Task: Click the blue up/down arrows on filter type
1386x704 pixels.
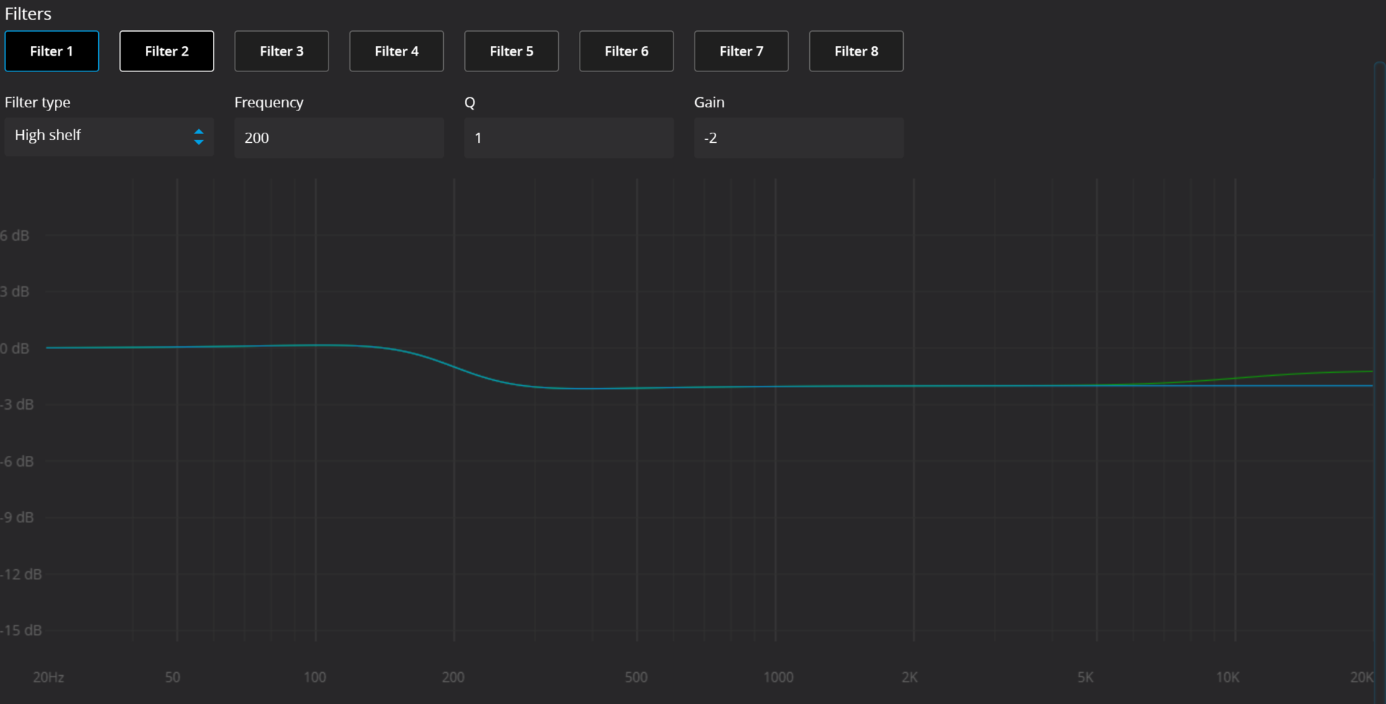Action: (x=199, y=137)
